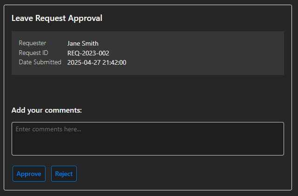298x196 pixels.
Task: Click the Date Submitted field label
Action: pos(40,62)
